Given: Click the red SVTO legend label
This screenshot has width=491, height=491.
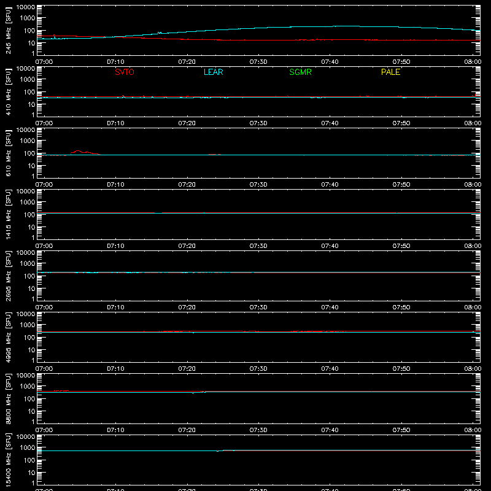Looking at the screenshot, I should tap(125, 72).
